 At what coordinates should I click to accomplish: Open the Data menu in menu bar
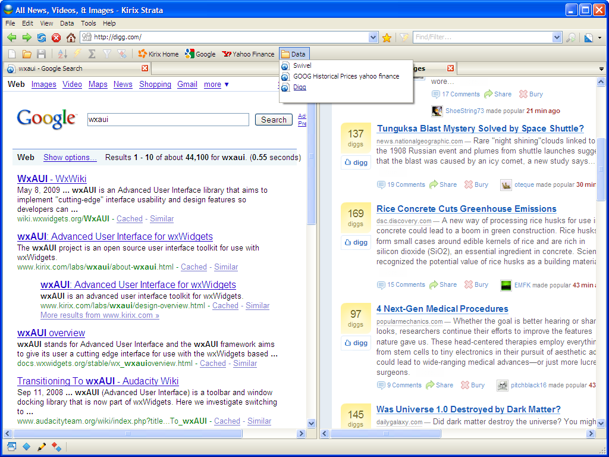click(67, 23)
